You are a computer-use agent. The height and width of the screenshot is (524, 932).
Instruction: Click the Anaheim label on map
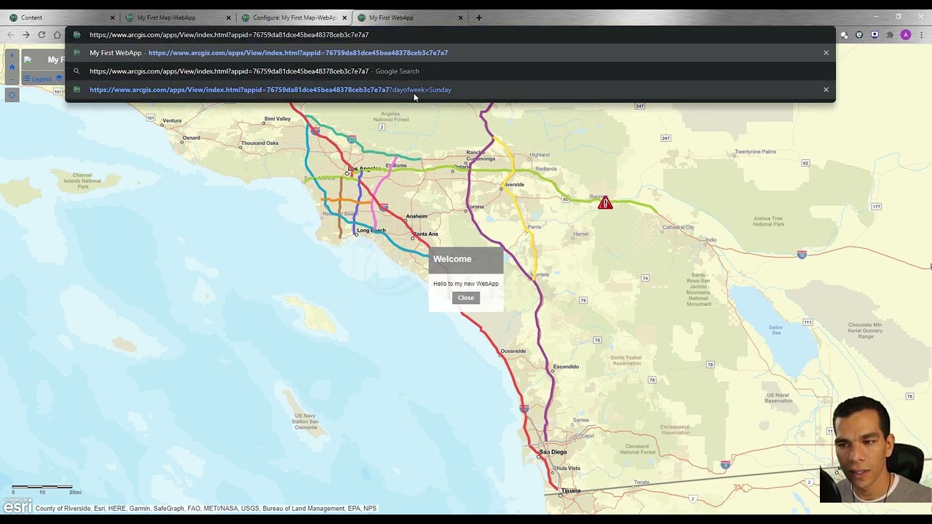coord(416,216)
